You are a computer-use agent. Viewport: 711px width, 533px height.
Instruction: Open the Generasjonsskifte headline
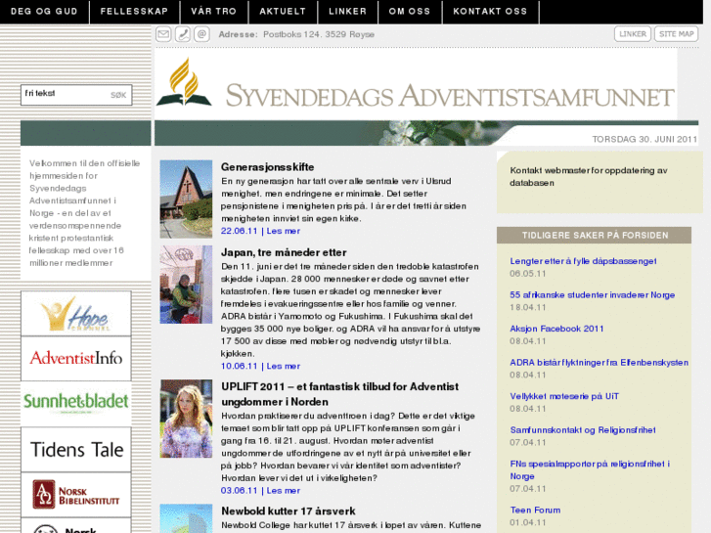pyautogui.click(x=268, y=167)
